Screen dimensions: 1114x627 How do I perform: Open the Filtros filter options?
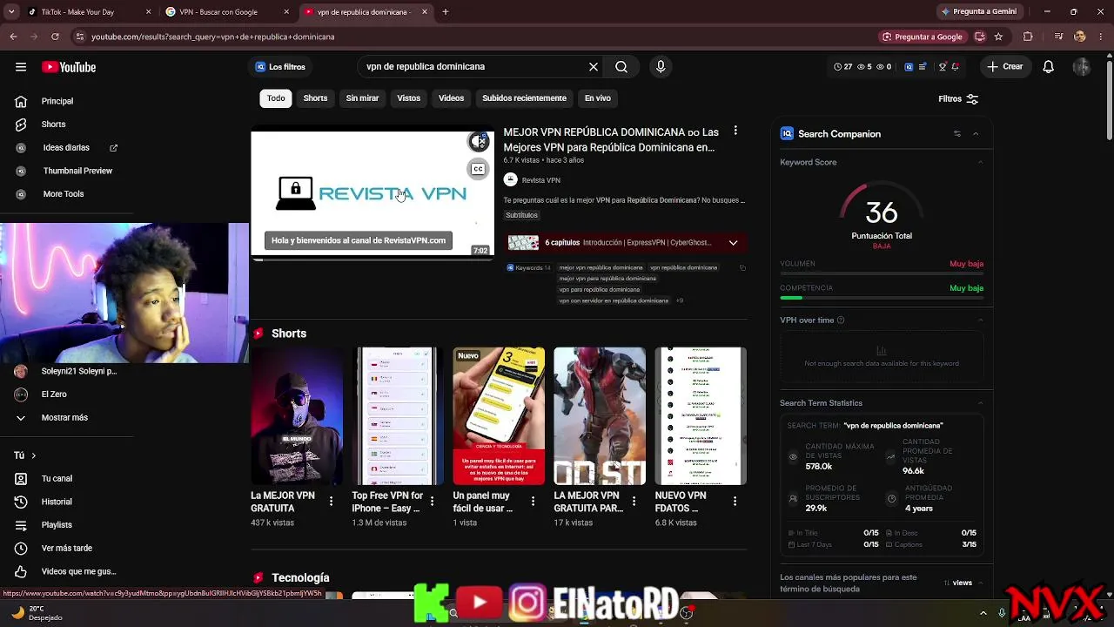click(958, 99)
